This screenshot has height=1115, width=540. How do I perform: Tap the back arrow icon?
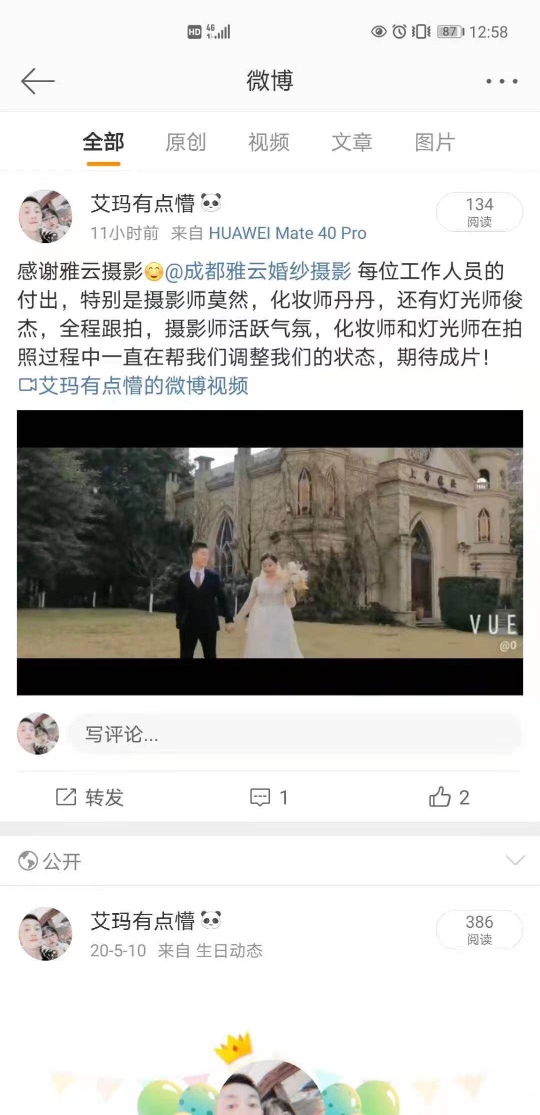(37, 81)
